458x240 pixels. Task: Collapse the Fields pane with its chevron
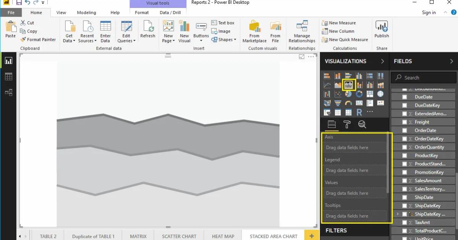pyautogui.click(x=451, y=61)
